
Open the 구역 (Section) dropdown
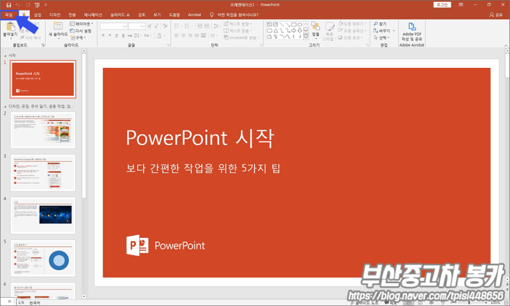tap(78, 38)
